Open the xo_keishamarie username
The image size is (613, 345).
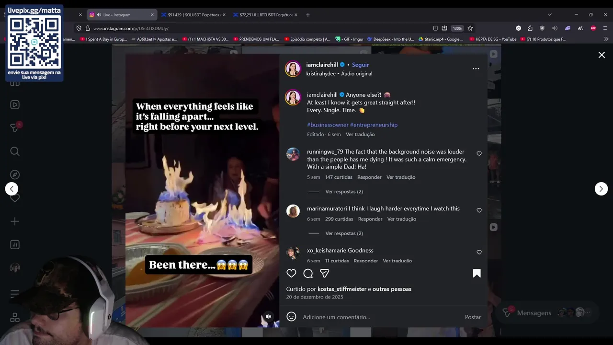[x=327, y=251]
